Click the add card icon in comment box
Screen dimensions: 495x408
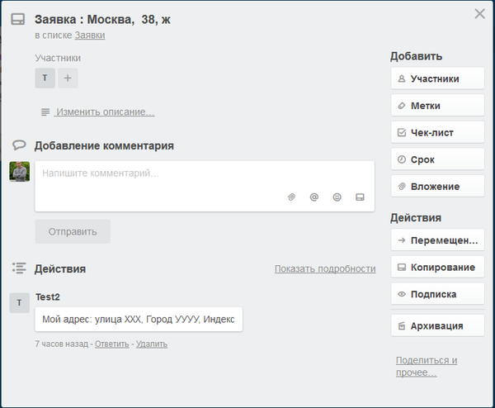[360, 197]
